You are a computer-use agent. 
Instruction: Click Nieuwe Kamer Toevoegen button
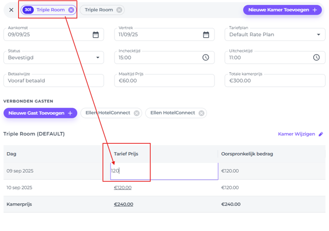(x=283, y=10)
